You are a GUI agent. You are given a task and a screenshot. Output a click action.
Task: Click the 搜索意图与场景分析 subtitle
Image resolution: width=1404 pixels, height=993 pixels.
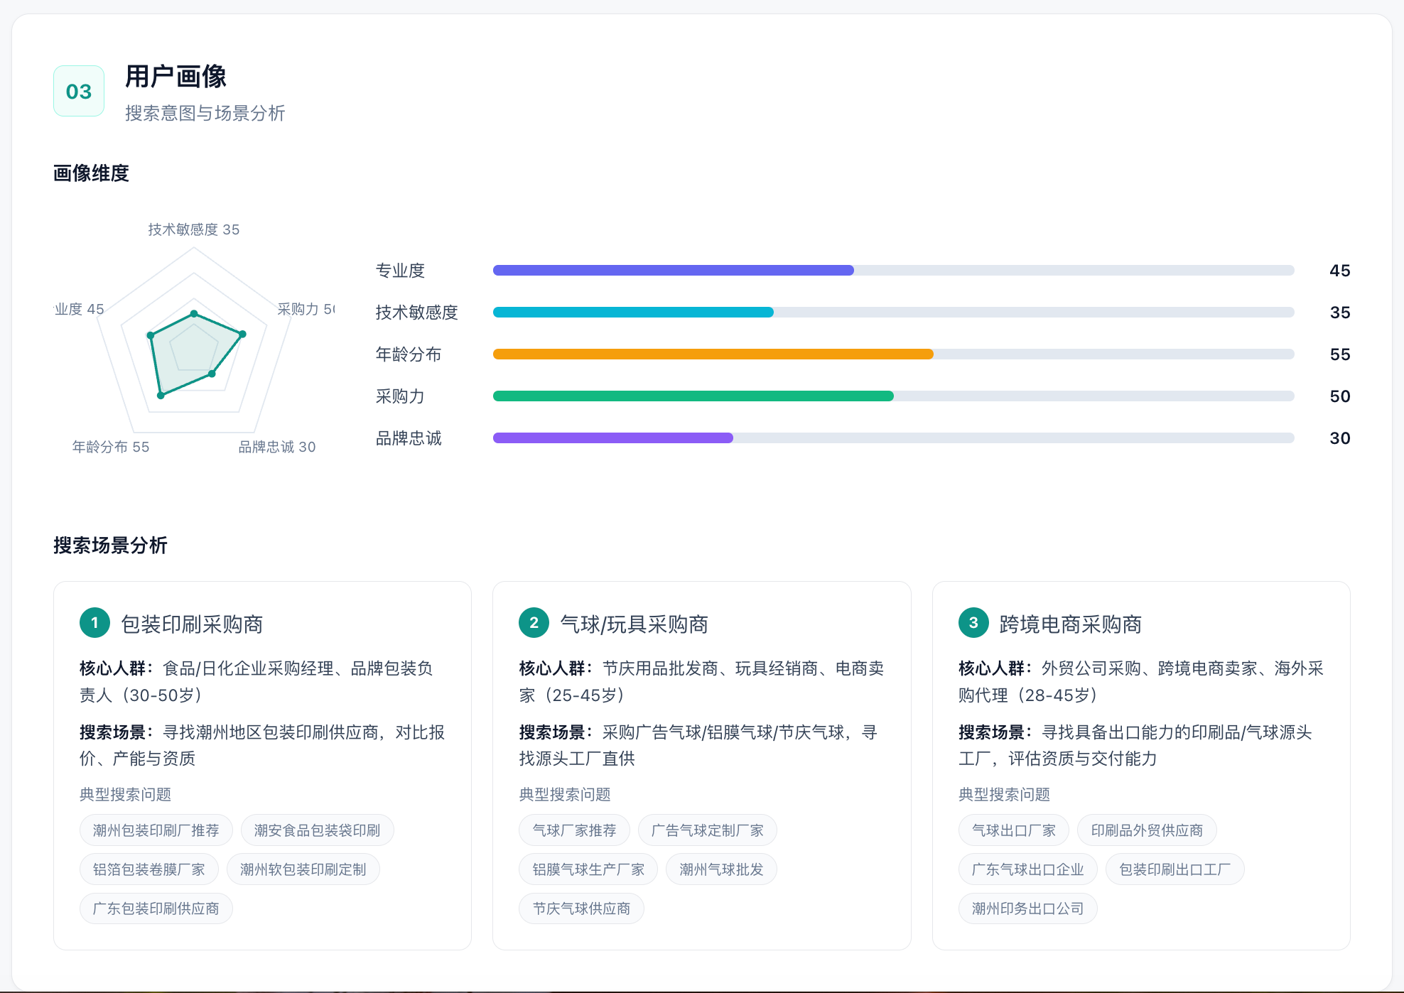[x=205, y=113]
